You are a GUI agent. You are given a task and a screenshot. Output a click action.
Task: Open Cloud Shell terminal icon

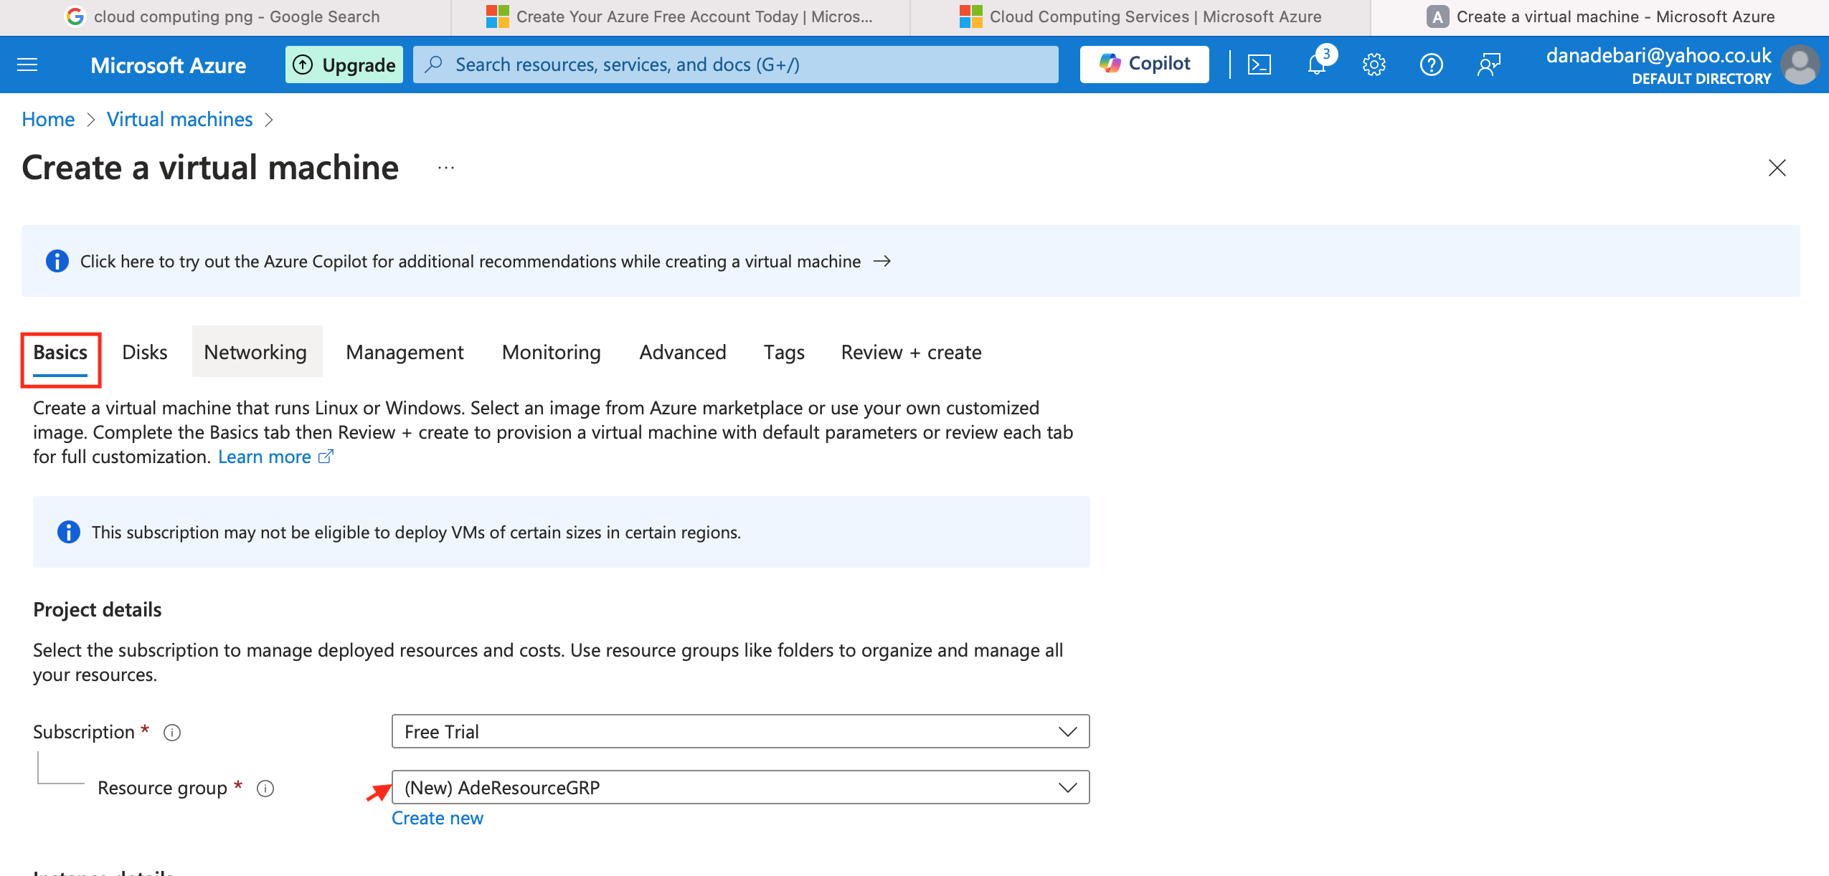[1259, 65]
